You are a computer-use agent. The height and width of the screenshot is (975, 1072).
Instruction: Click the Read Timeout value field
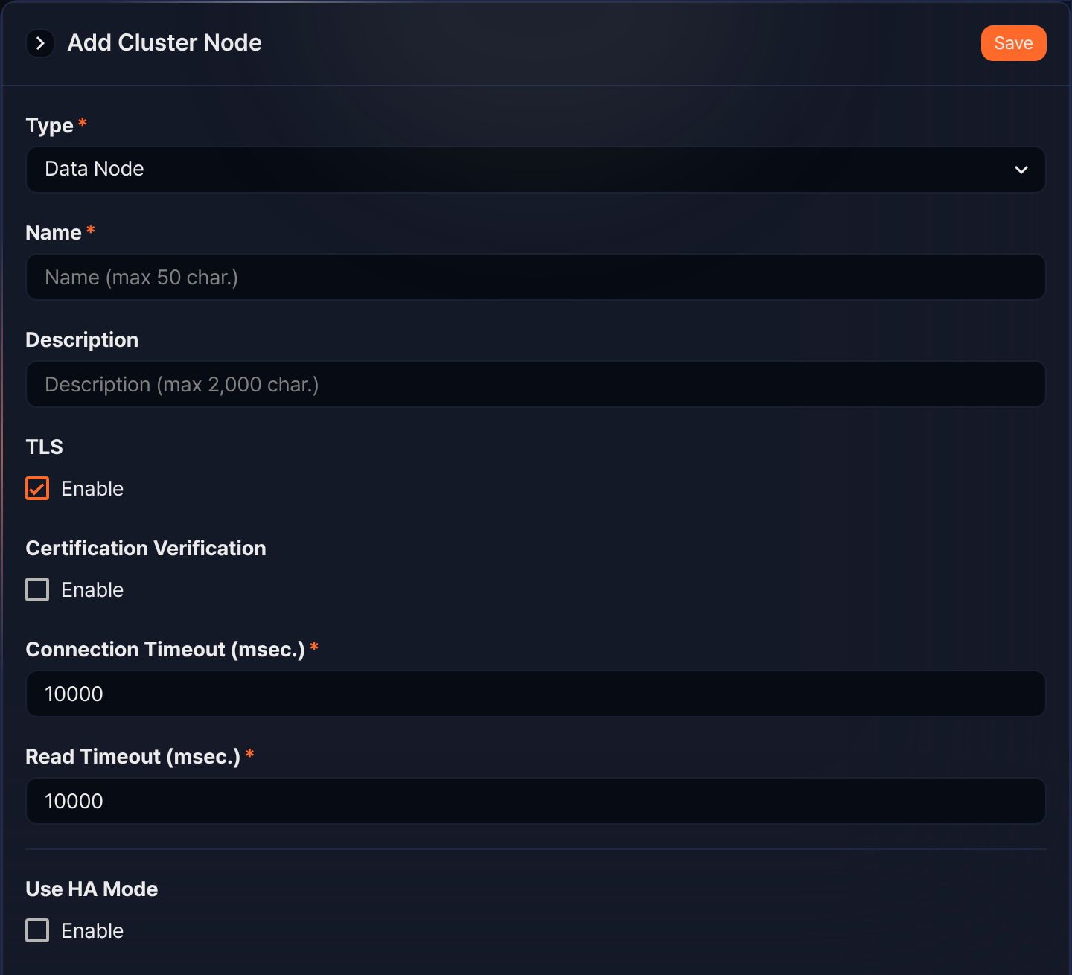coord(535,801)
